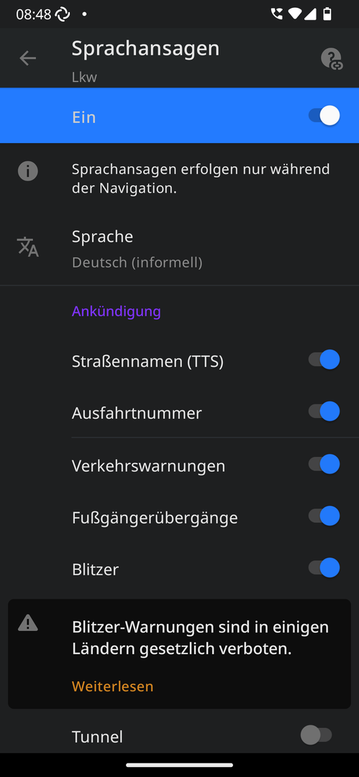359x777 pixels.
Task: Disable Straßennamen (TTS) announcements
Action: [324, 360]
